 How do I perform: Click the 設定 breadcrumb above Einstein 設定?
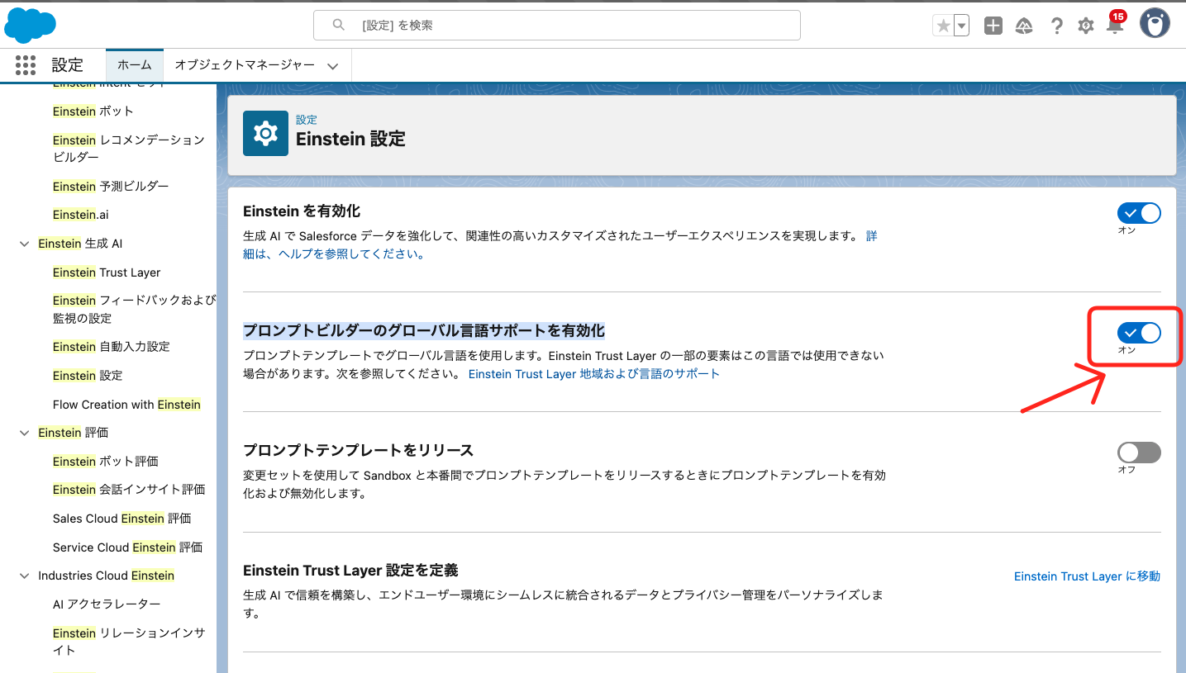pos(307,120)
